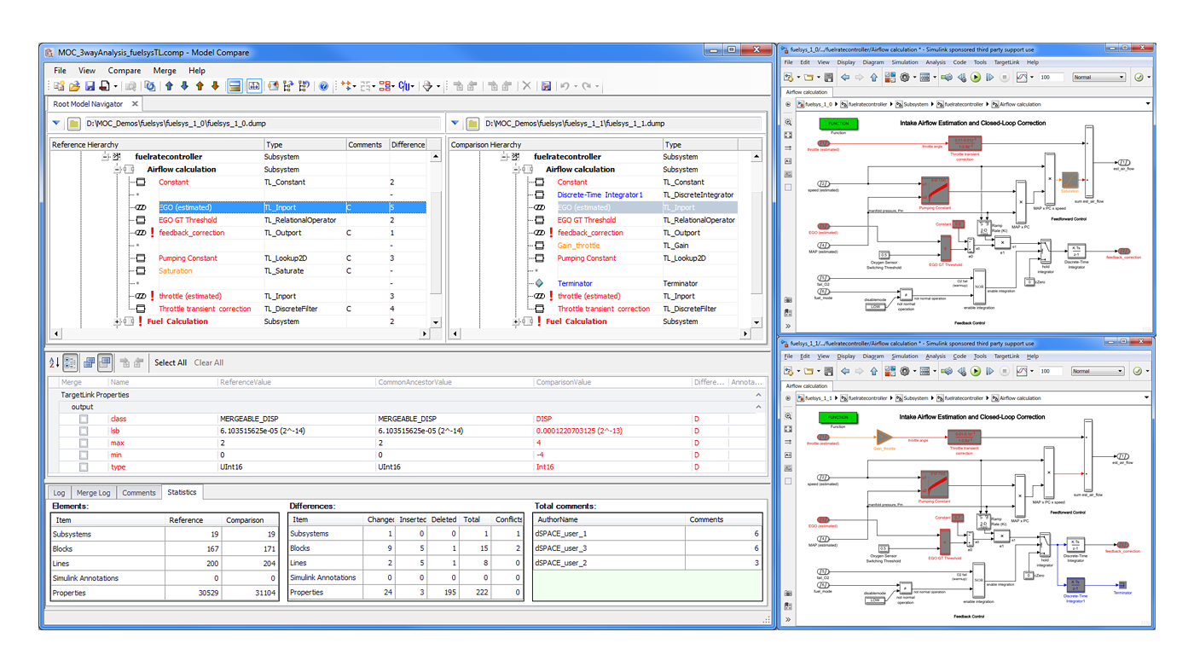Select Pumping Constant in Reference Hierarchy
The width and height of the screenshot is (1194, 672).
(x=188, y=258)
